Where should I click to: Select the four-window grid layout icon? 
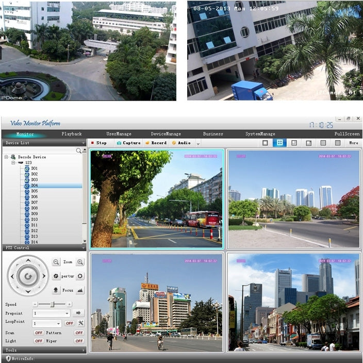[279, 143]
